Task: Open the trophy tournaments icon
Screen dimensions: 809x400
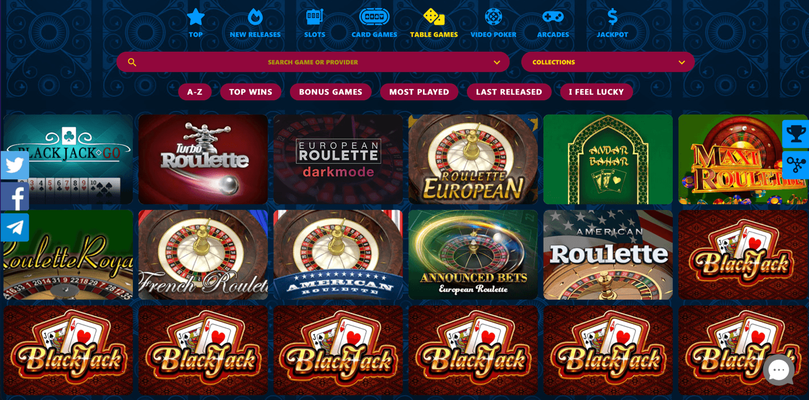Action: tap(796, 134)
